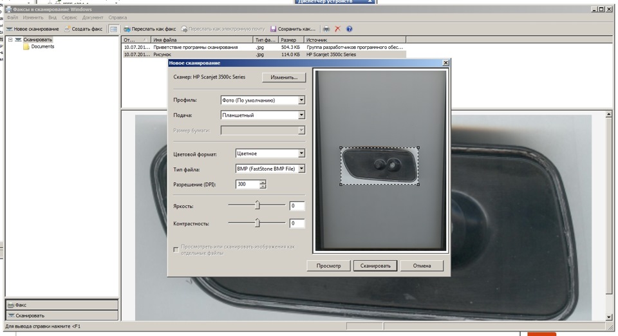Click the Яркость value field
The height and width of the screenshot is (336, 618).
click(x=297, y=205)
